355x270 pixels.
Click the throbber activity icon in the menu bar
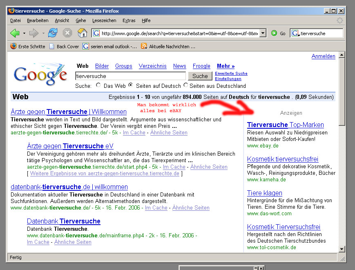pos(339,20)
